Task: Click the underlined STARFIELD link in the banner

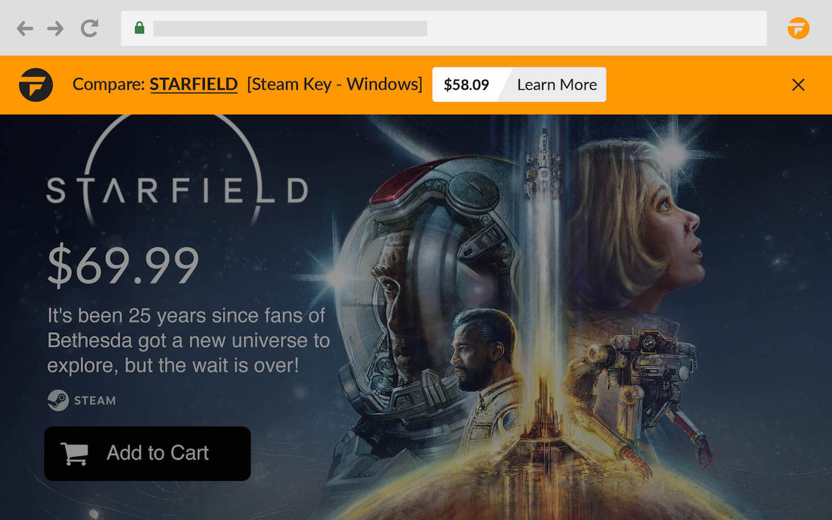Action: point(193,84)
